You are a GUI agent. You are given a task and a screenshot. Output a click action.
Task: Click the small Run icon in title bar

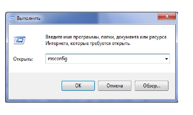point(12,19)
